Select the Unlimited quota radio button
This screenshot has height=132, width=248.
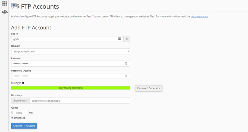(x=12, y=118)
